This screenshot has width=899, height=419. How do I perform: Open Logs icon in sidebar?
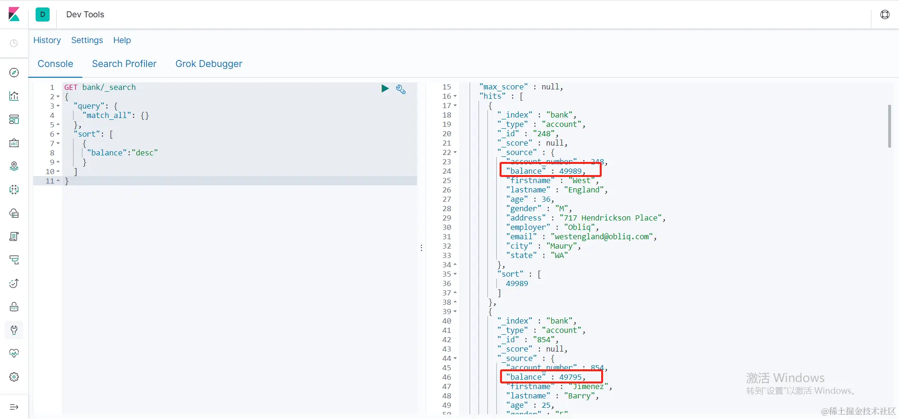point(14,236)
